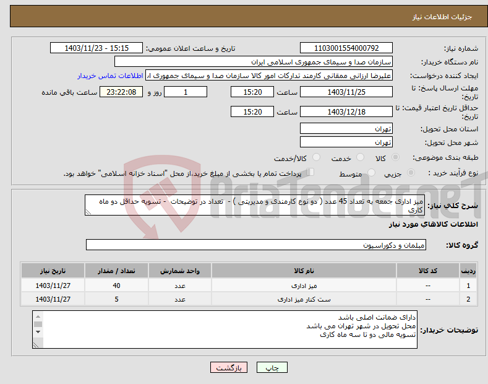This screenshot has width=488, height=384.
Task: Click the نام کالا column header
Action: pos(304,271)
